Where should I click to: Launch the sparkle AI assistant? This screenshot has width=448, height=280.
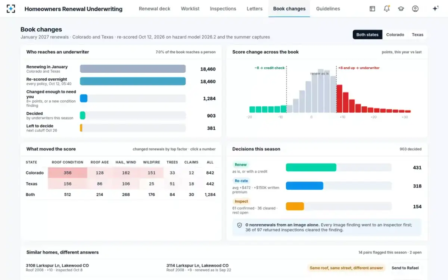(435, 9)
